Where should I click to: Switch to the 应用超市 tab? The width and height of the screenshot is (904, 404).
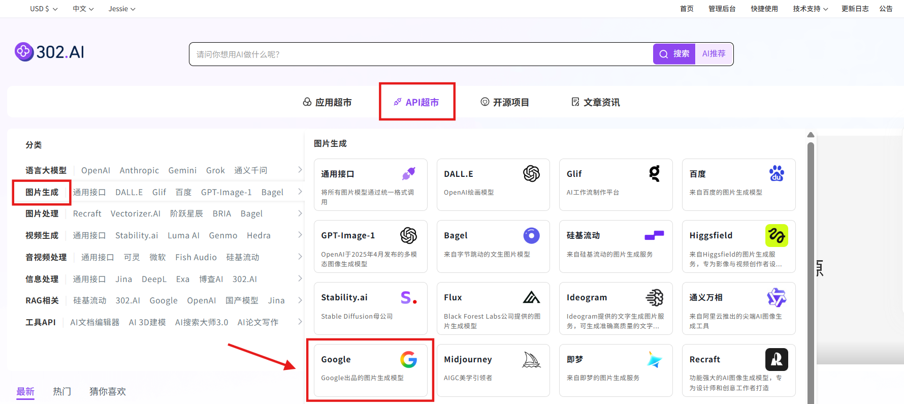click(327, 102)
